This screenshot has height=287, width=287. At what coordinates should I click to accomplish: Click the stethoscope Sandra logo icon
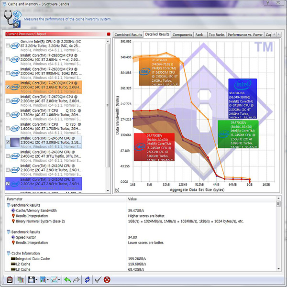coord(12,19)
